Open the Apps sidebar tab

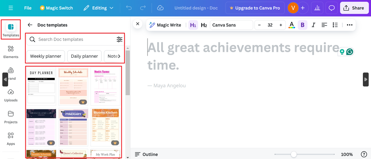(x=11, y=139)
